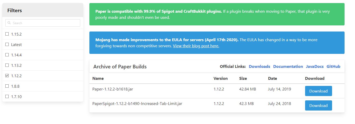Uncheck the 1.12.2 filter
This screenshot has width=355, height=124.
click(7, 76)
